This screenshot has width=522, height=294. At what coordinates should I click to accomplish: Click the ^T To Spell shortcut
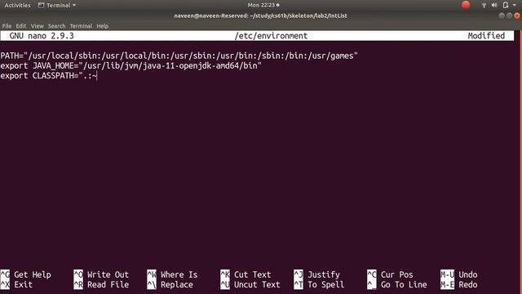click(x=319, y=285)
